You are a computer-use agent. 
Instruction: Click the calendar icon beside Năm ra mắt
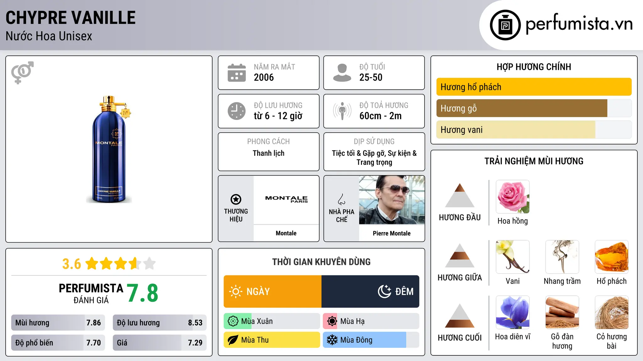(x=237, y=73)
